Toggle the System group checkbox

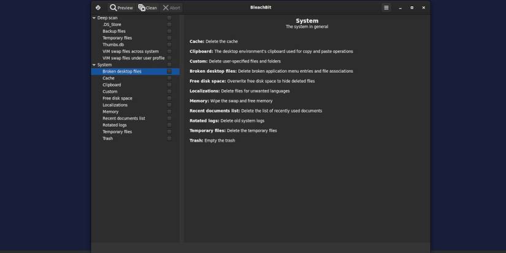tap(169, 65)
